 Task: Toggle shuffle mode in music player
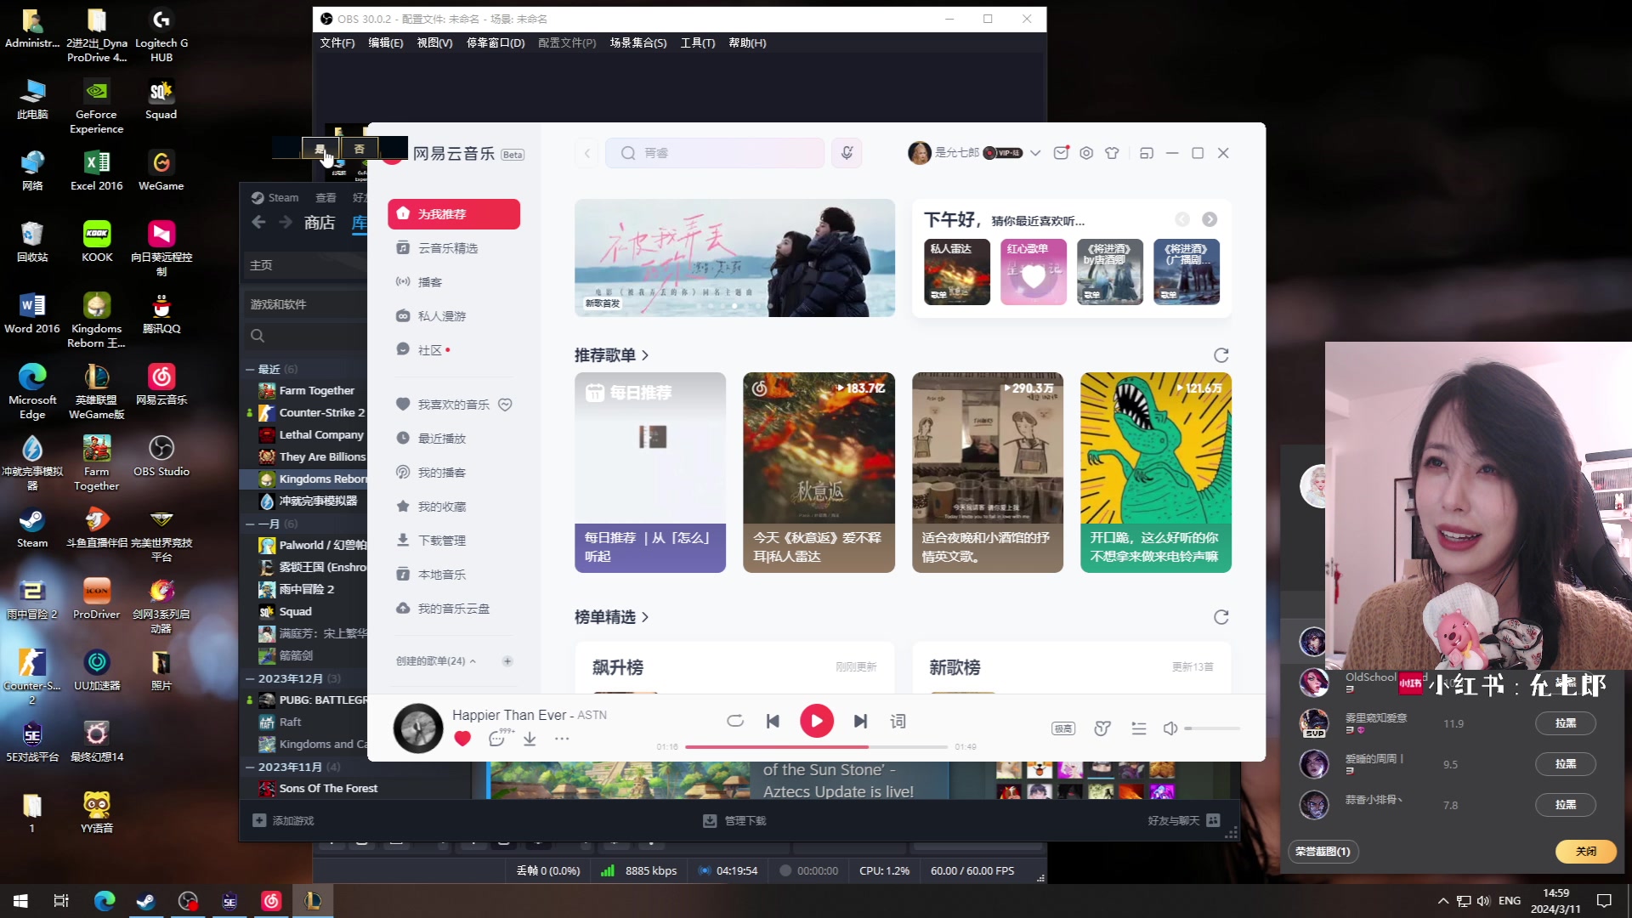tap(734, 721)
